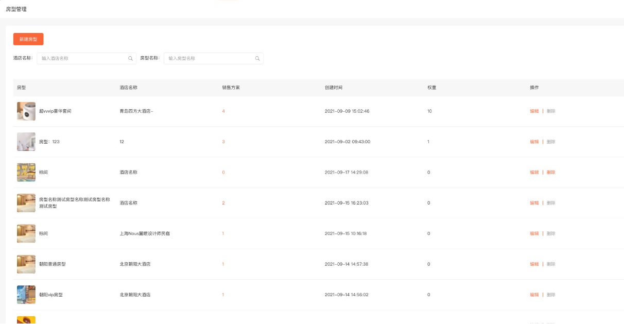Screen dimensions: 624x324
Task: Open sales plan count 2 for 房型名称测试房型
Action: tap(223, 203)
